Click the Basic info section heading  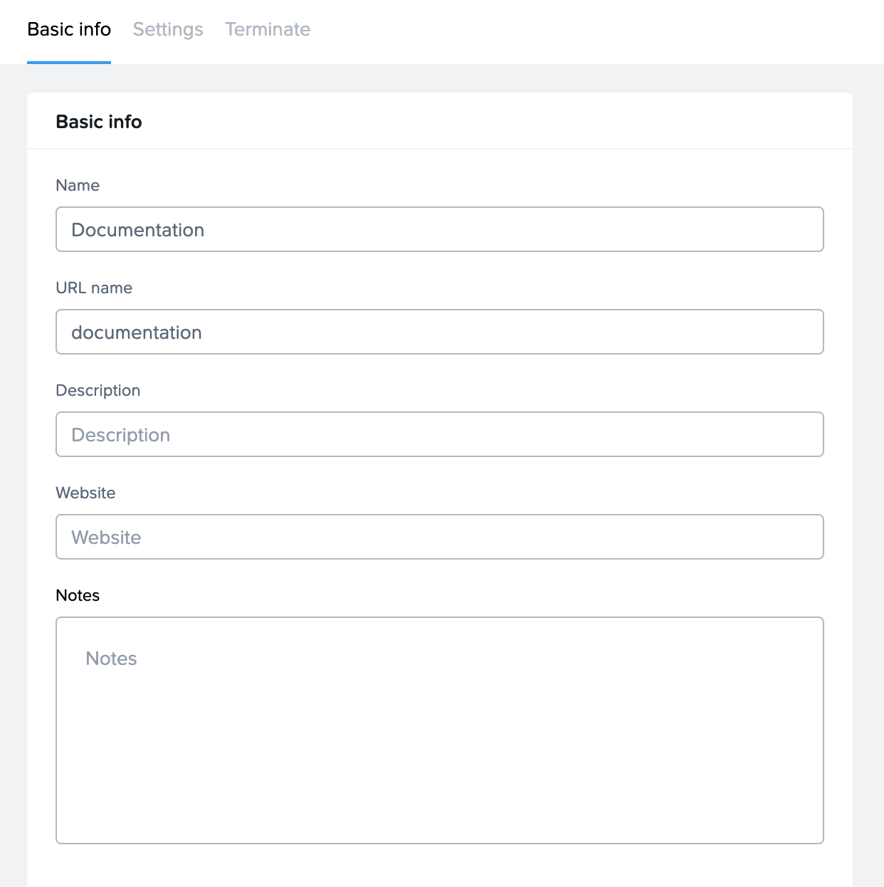tap(99, 121)
